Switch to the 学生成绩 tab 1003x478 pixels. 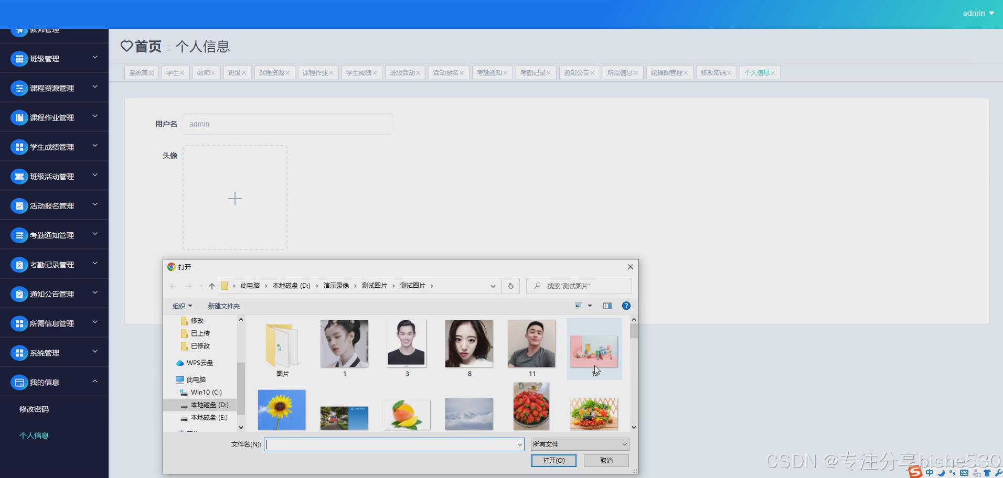[361, 73]
